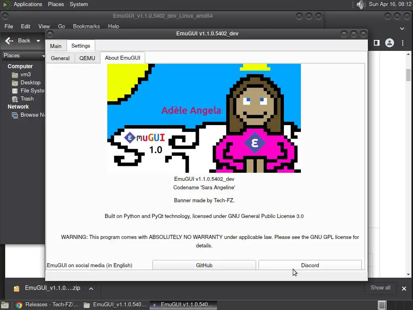Open the Discord social media button
Screen dimensions: 413x310
(x=310, y=265)
